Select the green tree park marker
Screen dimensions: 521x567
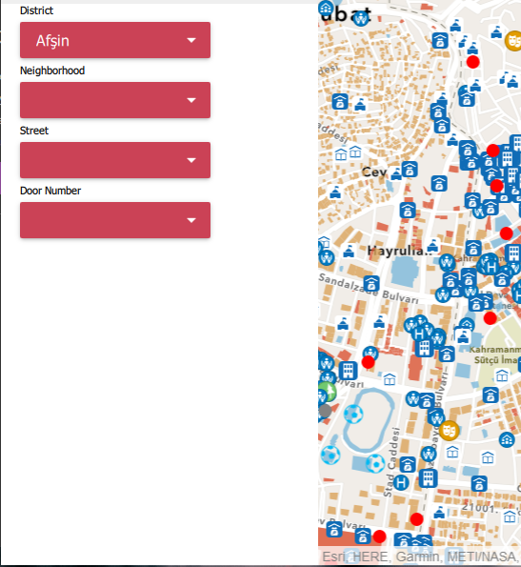(x=328, y=392)
